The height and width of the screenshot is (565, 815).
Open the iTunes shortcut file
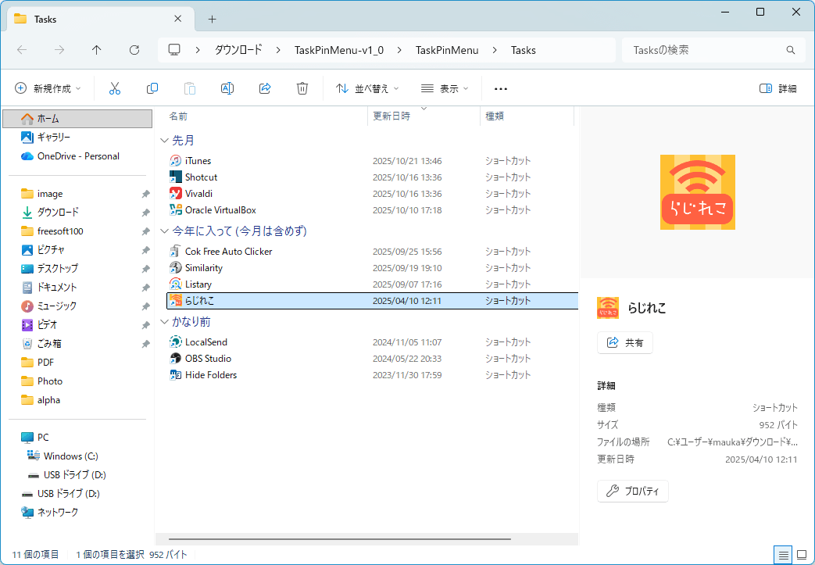[x=198, y=161]
